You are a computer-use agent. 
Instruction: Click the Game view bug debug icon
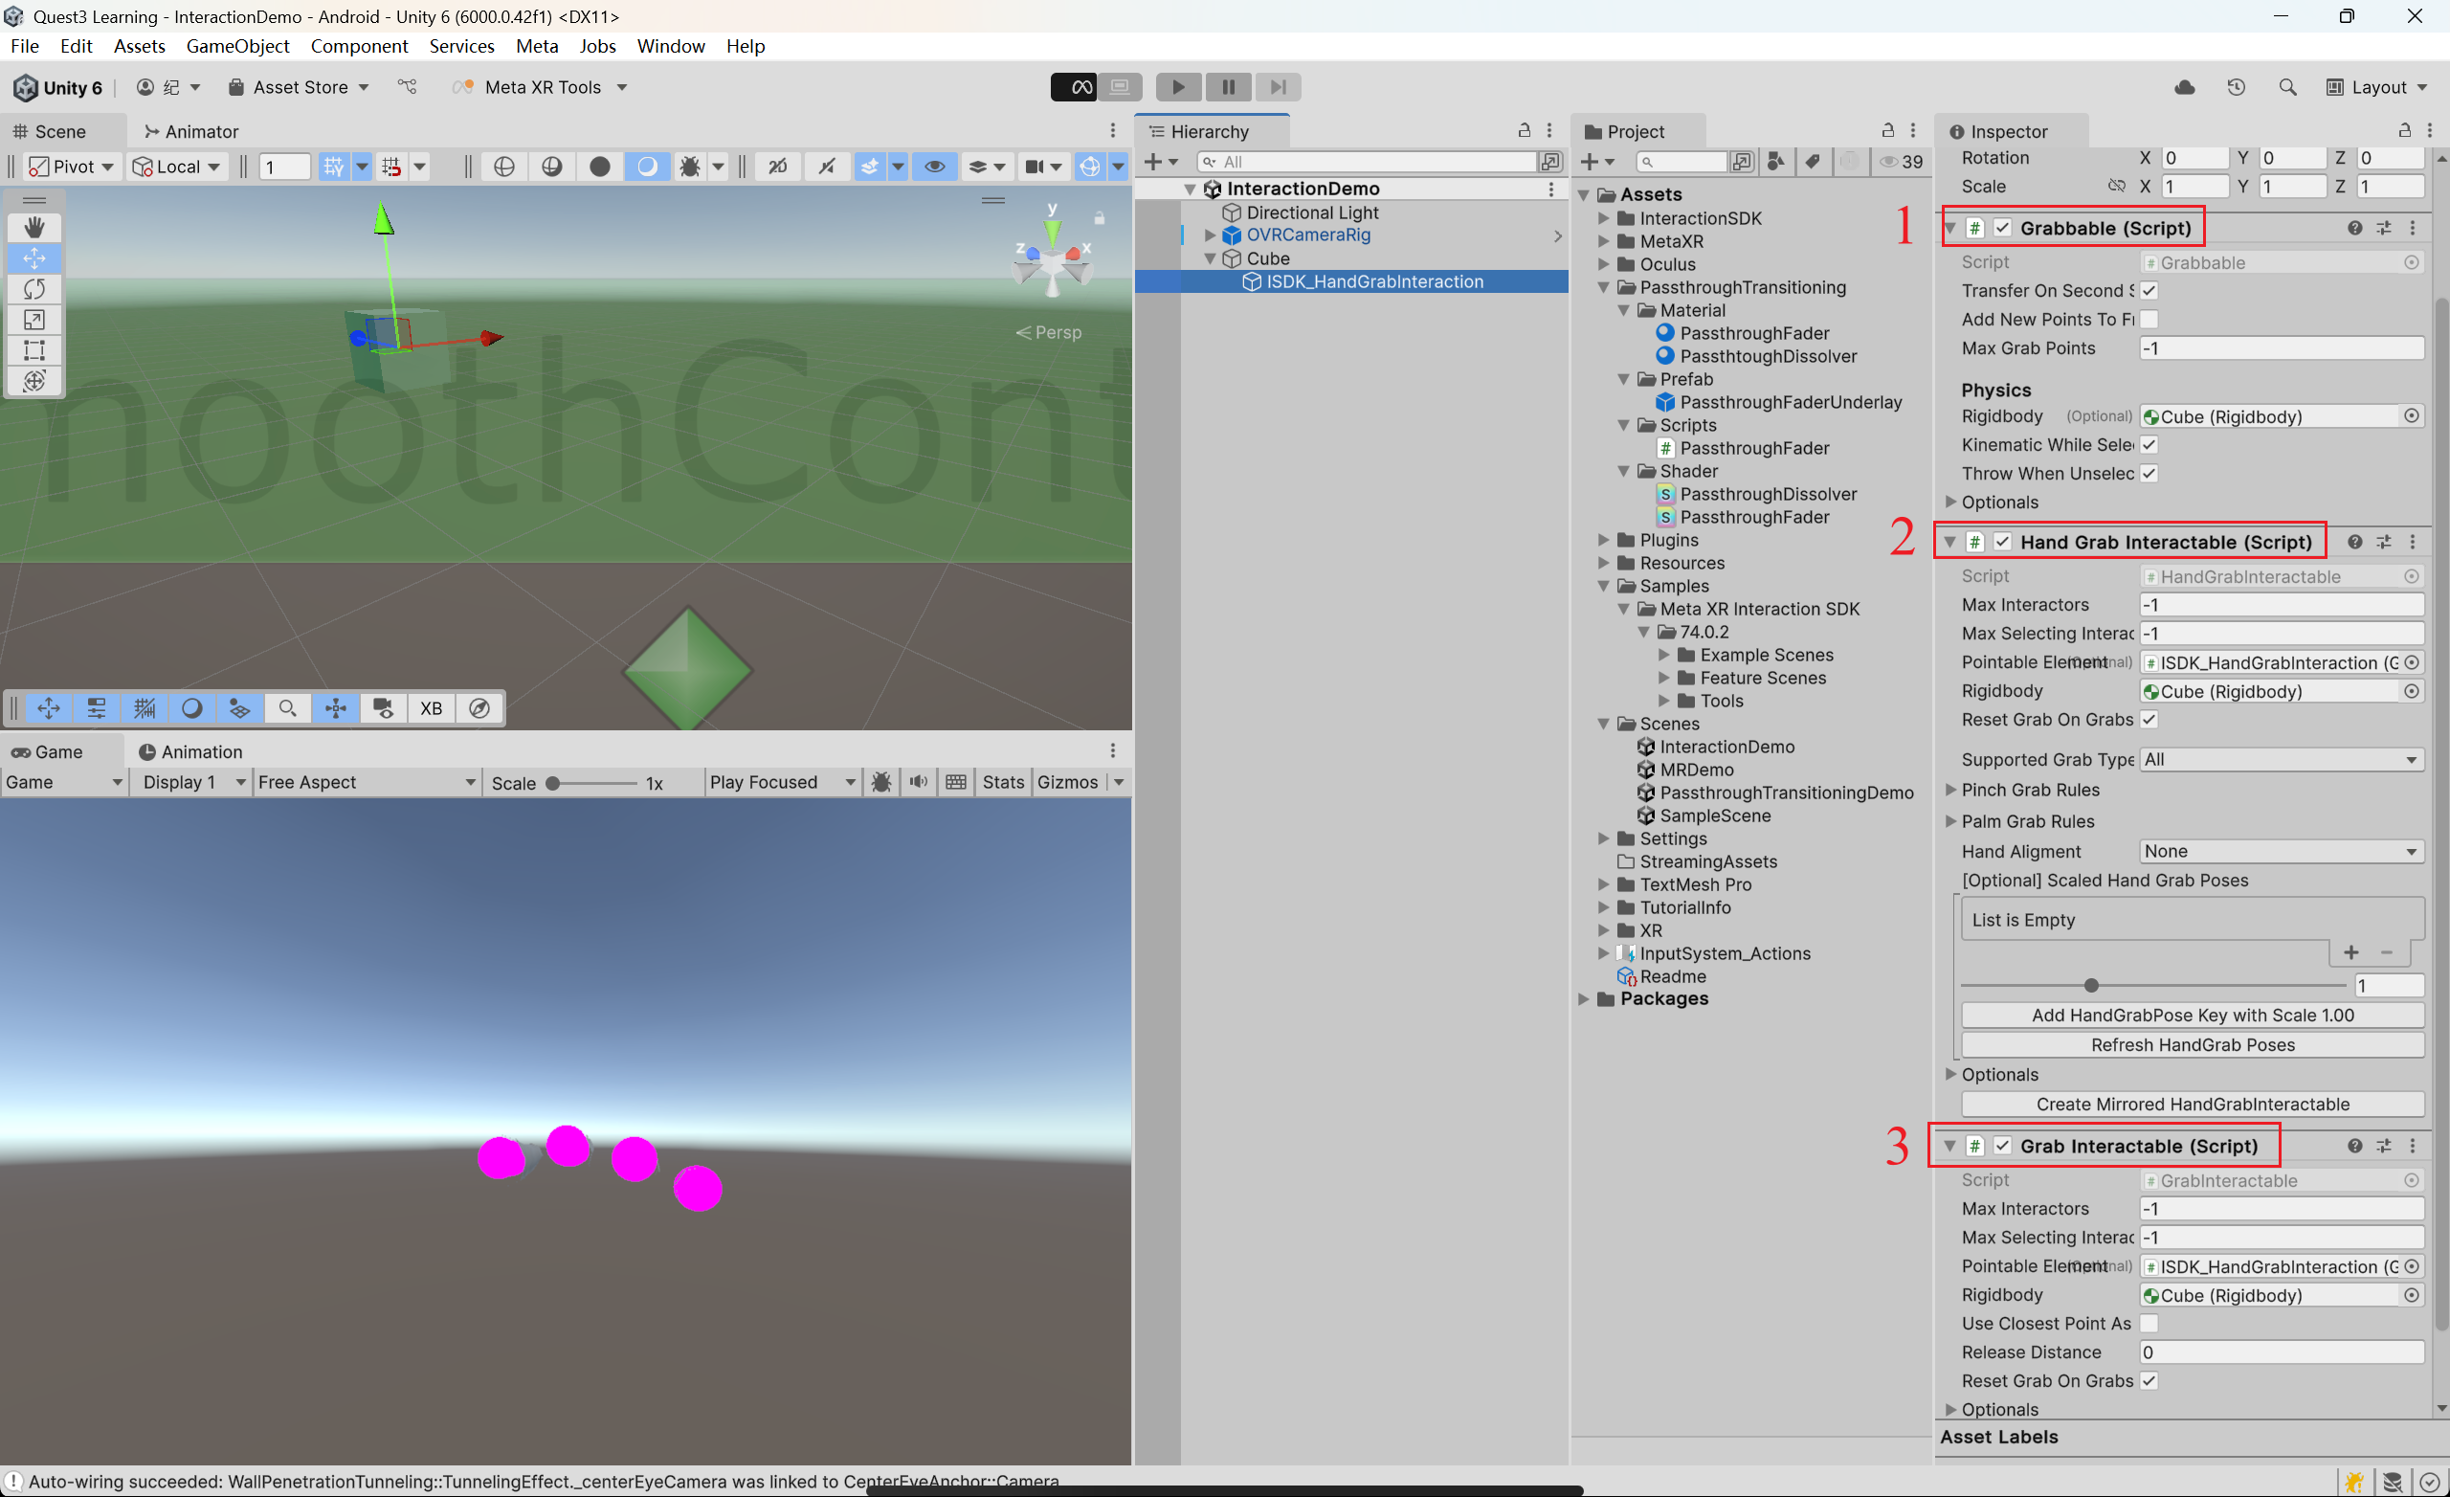881,782
